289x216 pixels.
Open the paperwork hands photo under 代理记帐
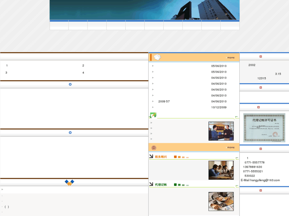pos(221,201)
